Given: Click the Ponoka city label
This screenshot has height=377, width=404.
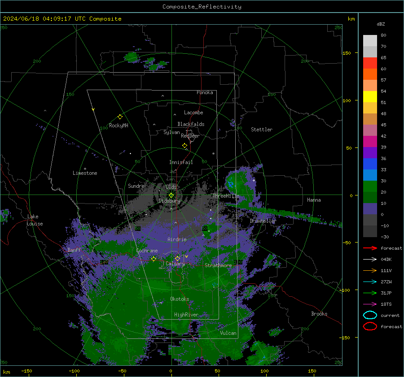Looking at the screenshot, I should click(205, 92).
